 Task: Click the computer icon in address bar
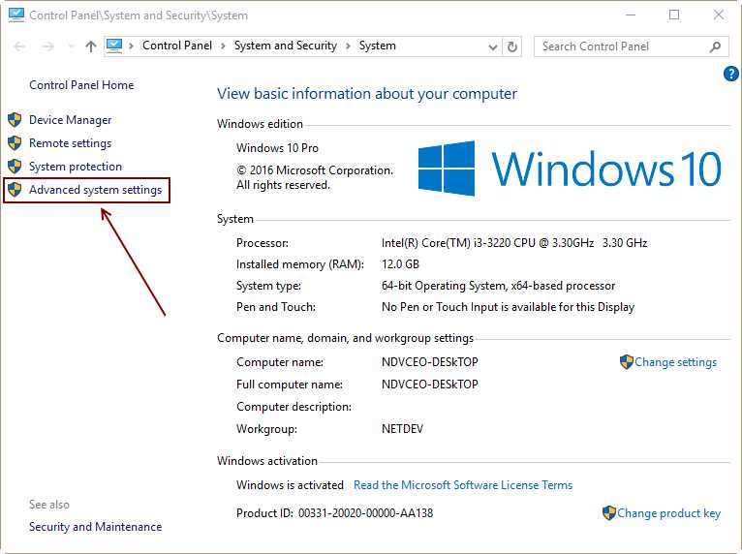coord(114,46)
